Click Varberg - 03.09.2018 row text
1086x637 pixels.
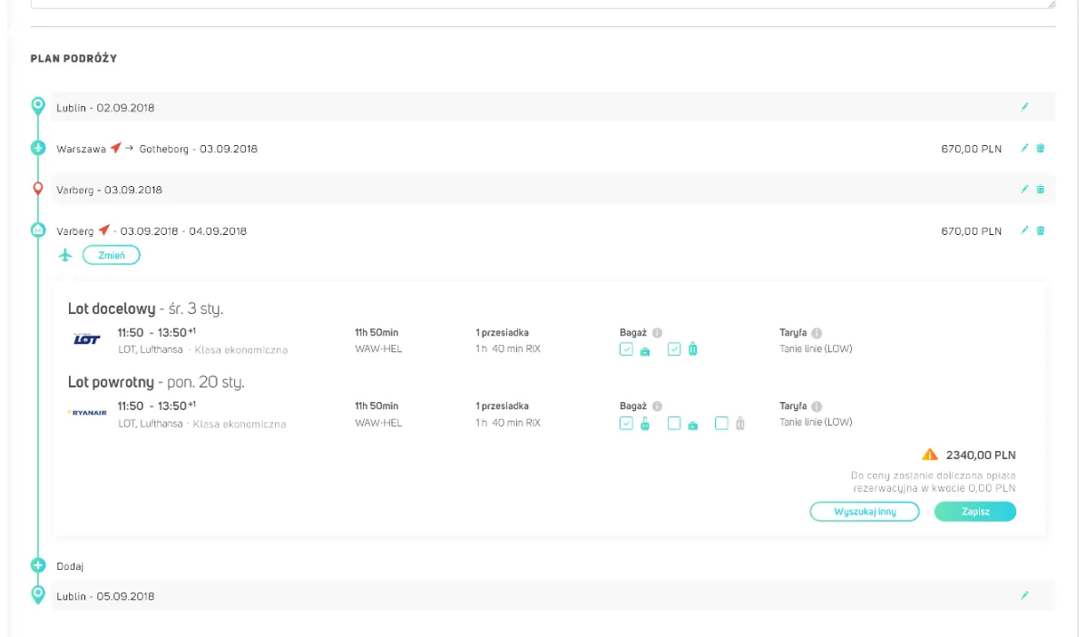click(x=110, y=190)
